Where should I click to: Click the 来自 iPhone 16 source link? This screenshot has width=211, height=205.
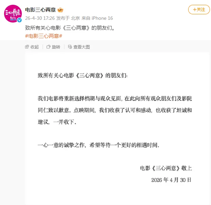tap(97, 18)
